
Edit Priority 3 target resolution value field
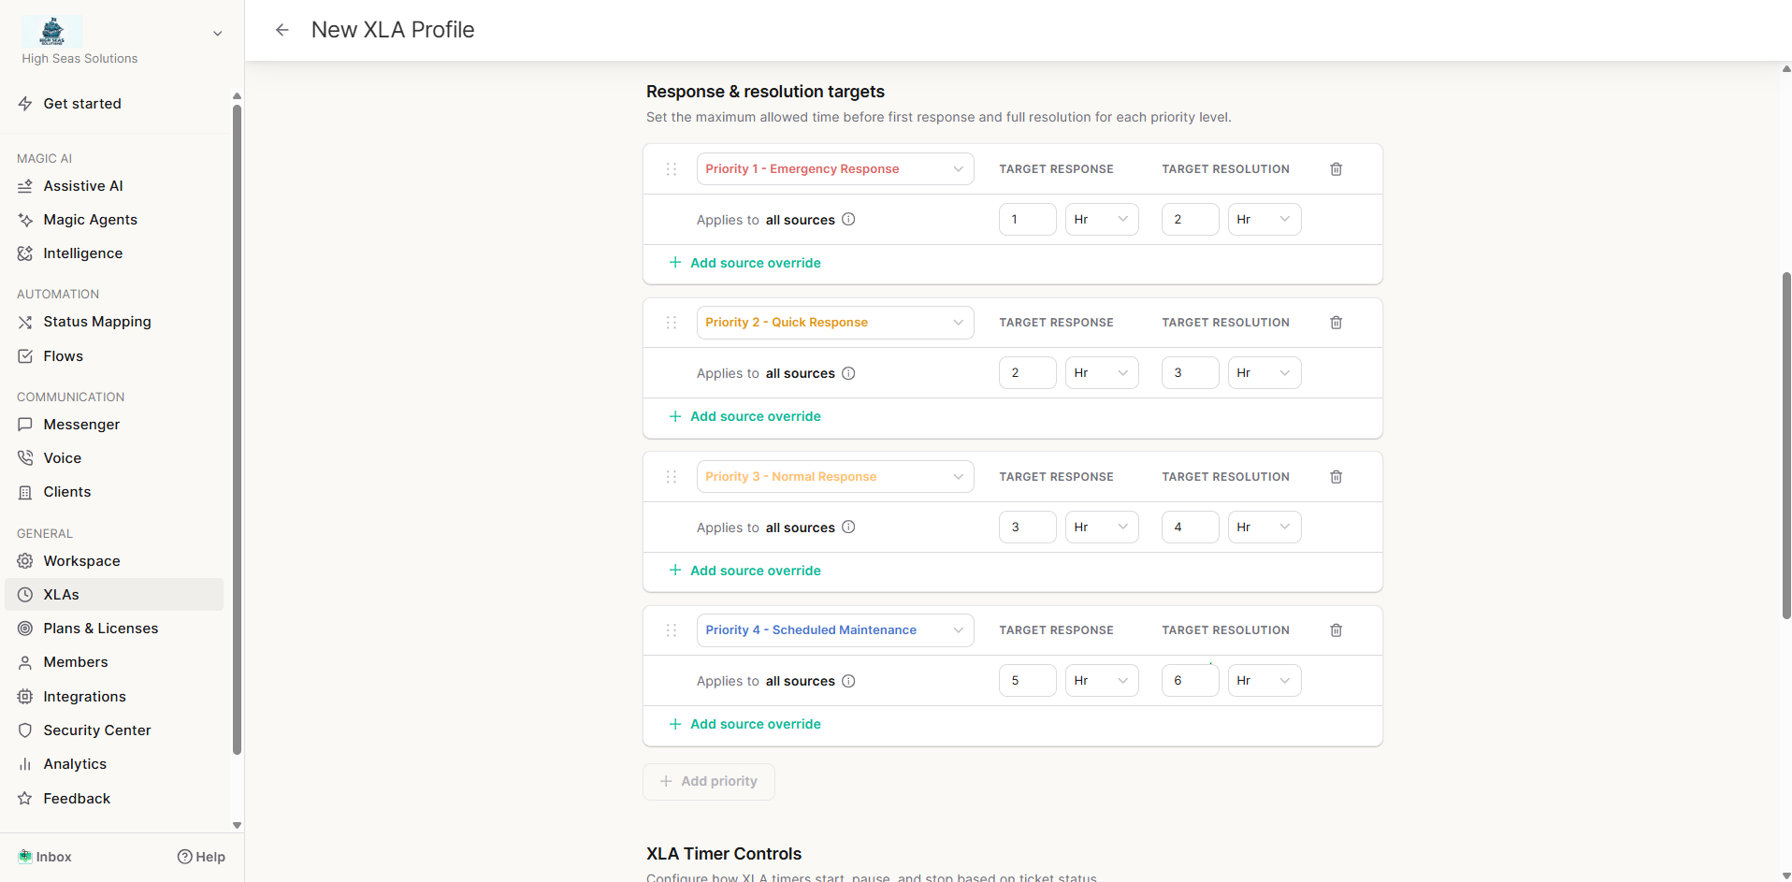[1190, 528]
